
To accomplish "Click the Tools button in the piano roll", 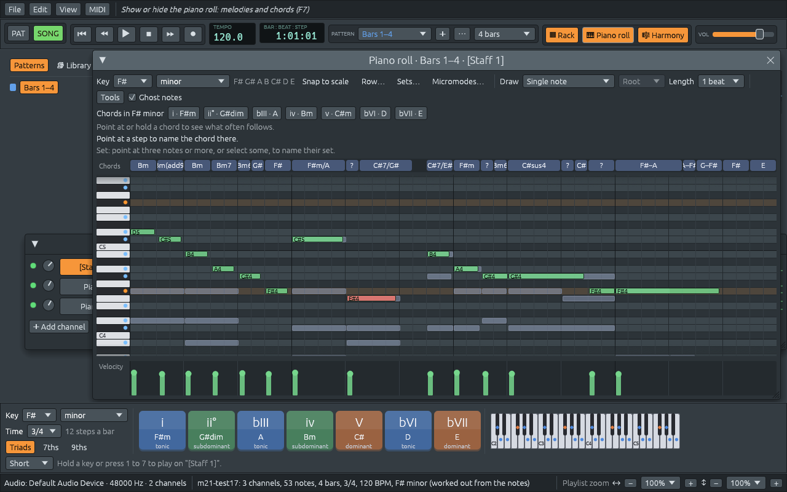I will (110, 97).
